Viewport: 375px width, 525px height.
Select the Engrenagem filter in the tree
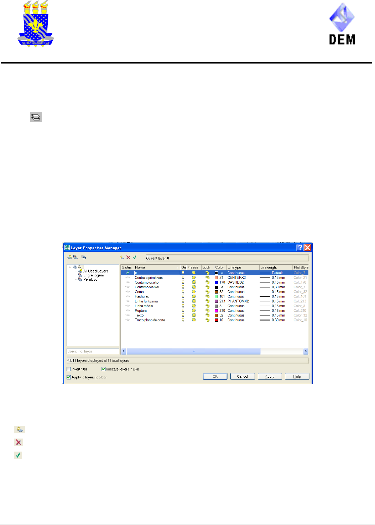click(x=93, y=275)
